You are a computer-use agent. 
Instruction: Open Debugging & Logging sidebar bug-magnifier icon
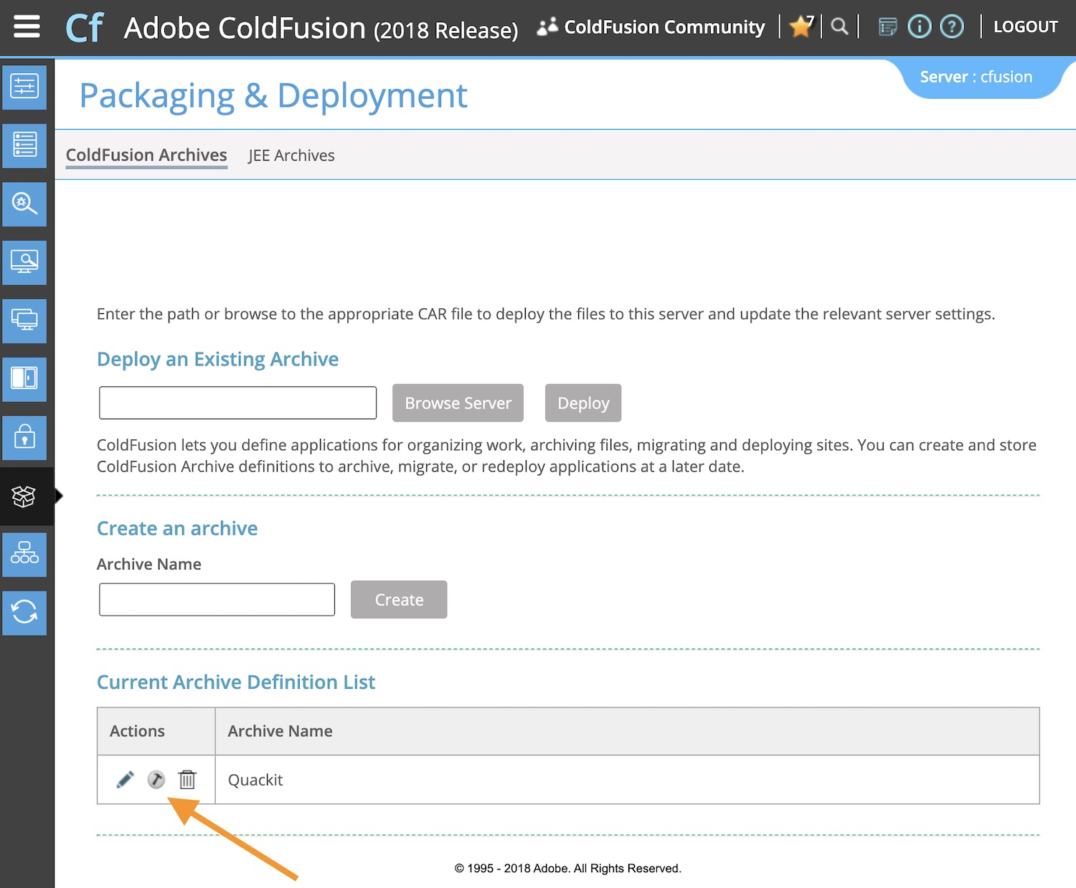point(24,204)
